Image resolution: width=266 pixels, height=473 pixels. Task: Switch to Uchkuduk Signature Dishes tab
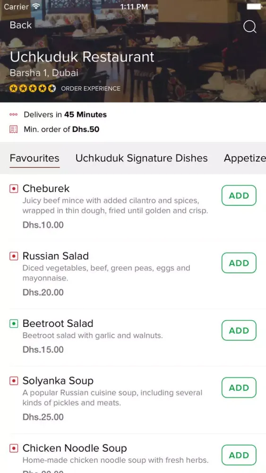click(142, 158)
